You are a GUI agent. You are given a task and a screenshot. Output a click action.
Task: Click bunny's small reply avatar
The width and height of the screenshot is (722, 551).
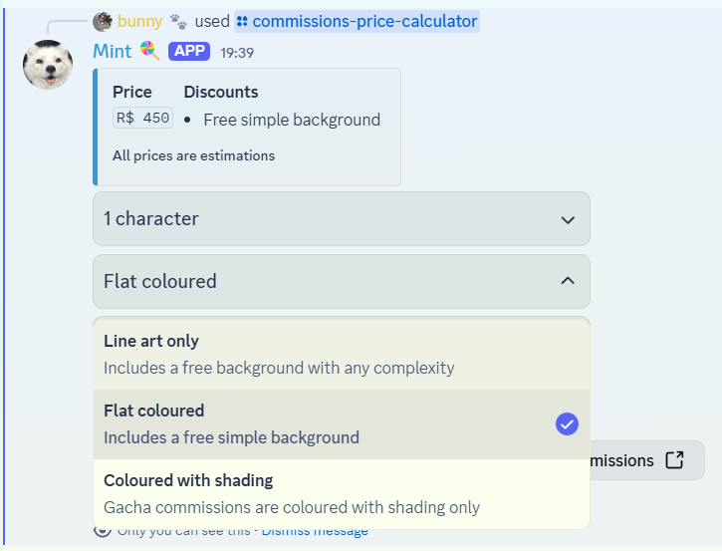(103, 22)
